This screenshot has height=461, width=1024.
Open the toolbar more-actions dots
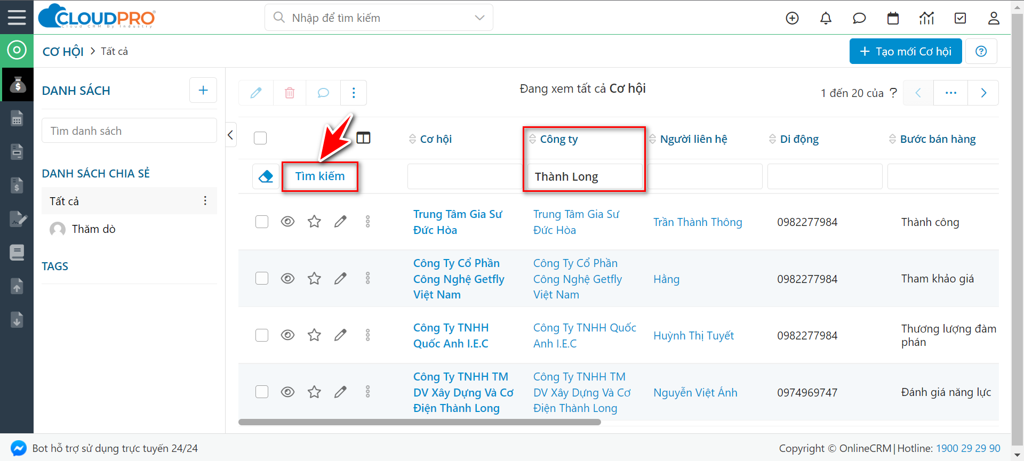pos(354,93)
